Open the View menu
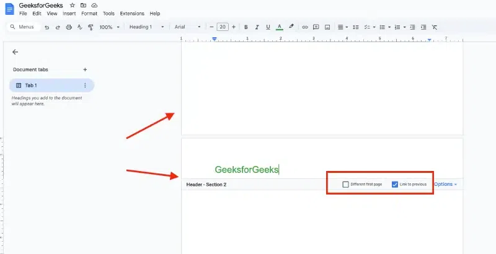 point(52,14)
